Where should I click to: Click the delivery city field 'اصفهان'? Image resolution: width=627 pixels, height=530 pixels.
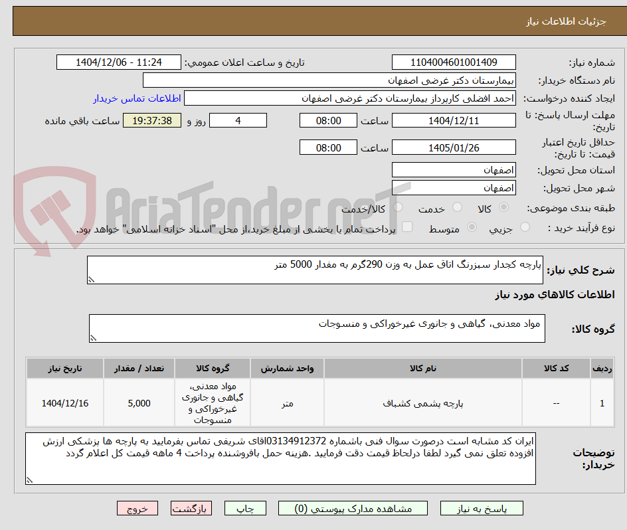tap(454, 188)
